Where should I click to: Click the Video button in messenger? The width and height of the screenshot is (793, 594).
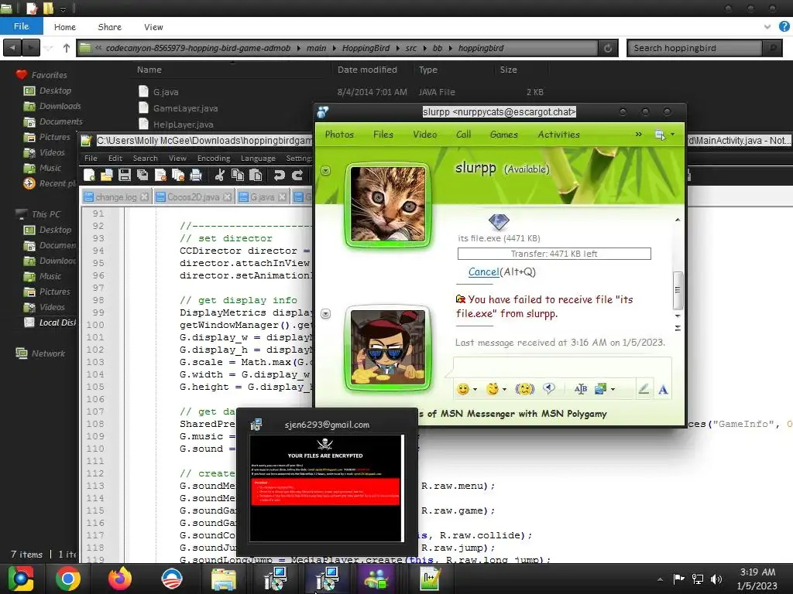pyautogui.click(x=425, y=135)
